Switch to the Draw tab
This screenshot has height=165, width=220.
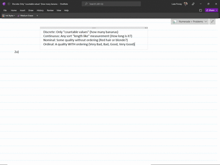(x=31, y=11)
